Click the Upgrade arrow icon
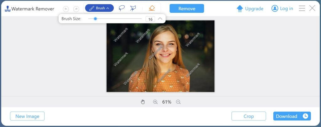This screenshot has width=321, height=127. (x=240, y=8)
